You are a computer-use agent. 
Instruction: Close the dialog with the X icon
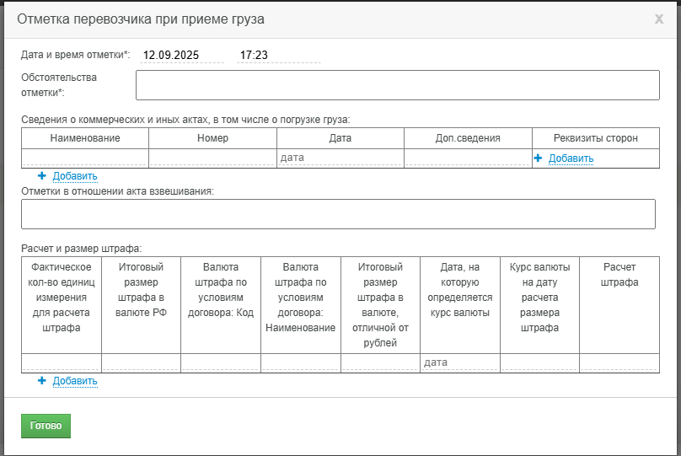click(x=659, y=19)
